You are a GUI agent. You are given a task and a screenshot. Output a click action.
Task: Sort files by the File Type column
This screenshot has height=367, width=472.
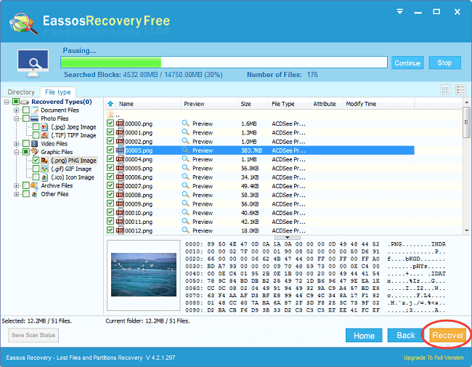(x=283, y=104)
